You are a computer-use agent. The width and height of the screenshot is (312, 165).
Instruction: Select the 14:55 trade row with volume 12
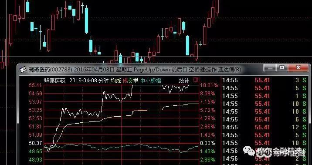(264, 127)
